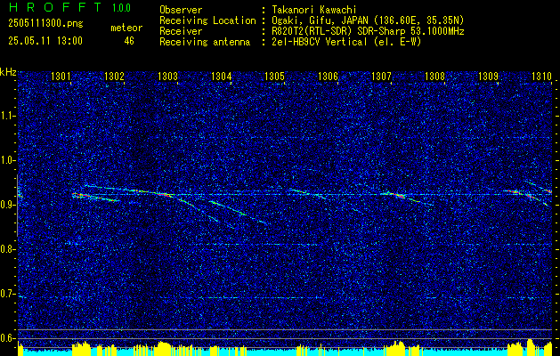Click the HROFFT program title

[55, 7]
